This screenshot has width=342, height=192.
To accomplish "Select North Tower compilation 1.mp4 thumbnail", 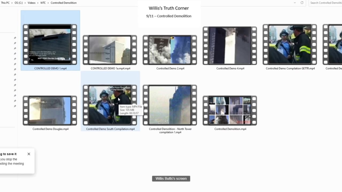I will pyautogui.click(x=170, y=105).
